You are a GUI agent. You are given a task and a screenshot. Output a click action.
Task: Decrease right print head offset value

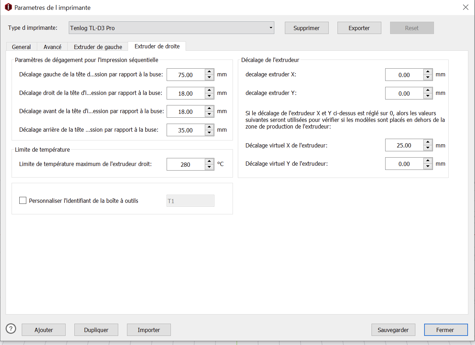209,96
